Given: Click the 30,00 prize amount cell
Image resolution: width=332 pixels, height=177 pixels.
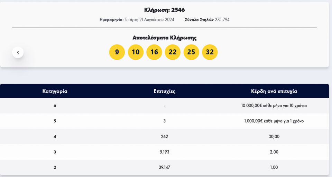Looking at the screenshot, I should 274,137.
